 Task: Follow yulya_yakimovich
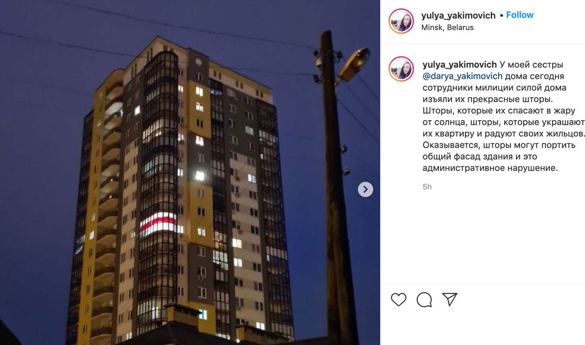pyautogui.click(x=520, y=15)
